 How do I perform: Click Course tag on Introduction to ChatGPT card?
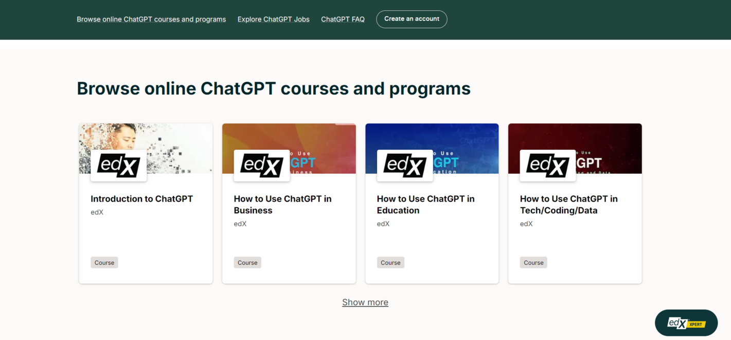coord(104,263)
